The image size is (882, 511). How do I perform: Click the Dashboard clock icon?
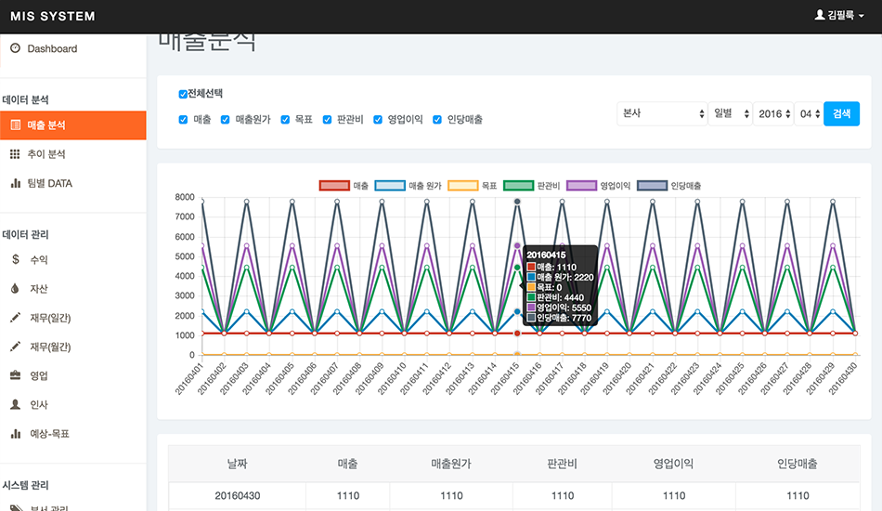pos(15,48)
